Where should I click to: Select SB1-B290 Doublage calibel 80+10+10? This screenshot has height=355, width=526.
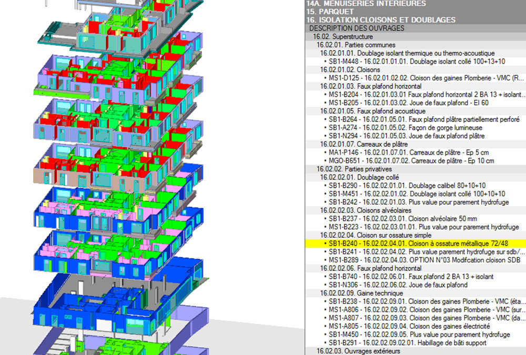416,186
